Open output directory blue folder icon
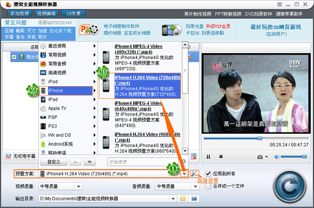This screenshot has height=208, width=314. pos(194,199)
